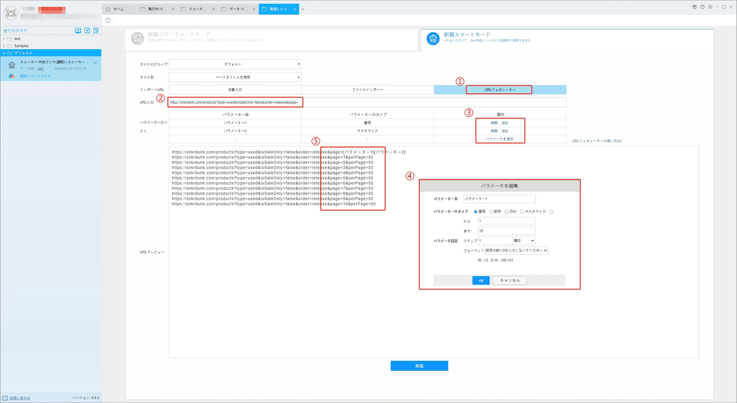Click the まで end value field
This screenshot has height=403, width=737.
coord(506,231)
